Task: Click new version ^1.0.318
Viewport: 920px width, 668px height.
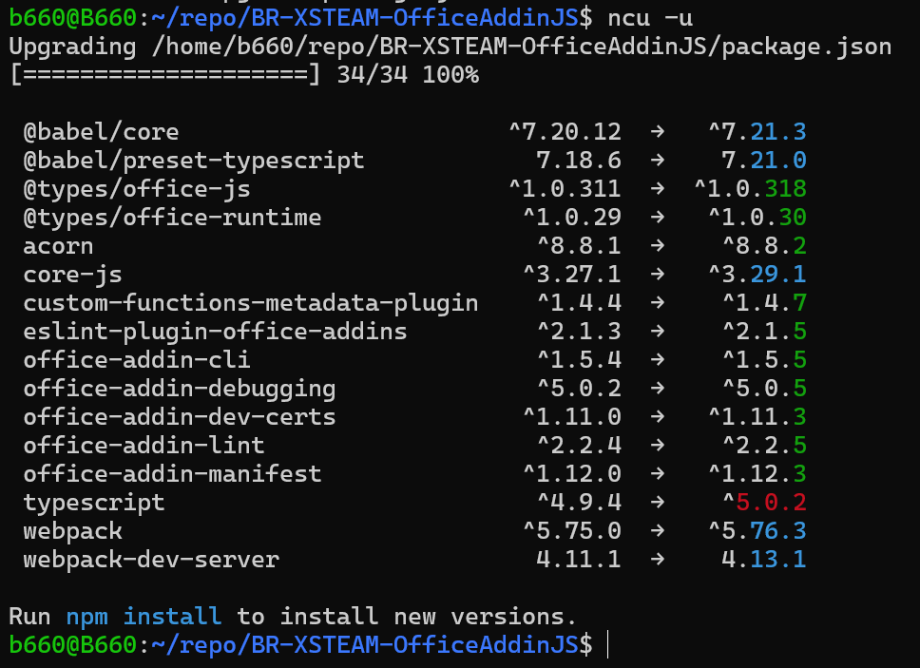Action: point(751,189)
